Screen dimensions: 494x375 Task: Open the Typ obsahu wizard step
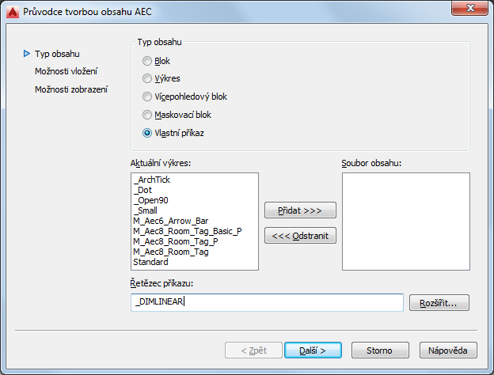coord(57,54)
